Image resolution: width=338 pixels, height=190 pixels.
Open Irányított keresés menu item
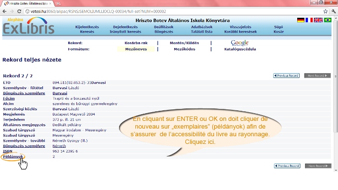click(x=125, y=32)
